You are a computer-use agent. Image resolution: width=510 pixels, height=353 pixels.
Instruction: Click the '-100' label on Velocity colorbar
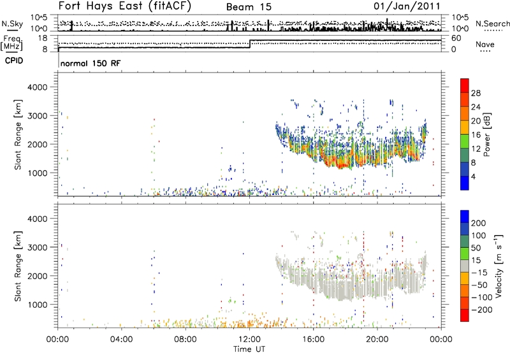(x=482, y=298)
